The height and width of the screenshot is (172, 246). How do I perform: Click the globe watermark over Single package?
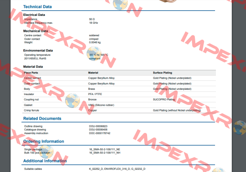46,151
